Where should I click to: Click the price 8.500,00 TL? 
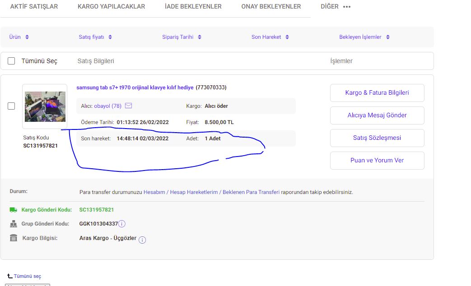[x=219, y=122]
